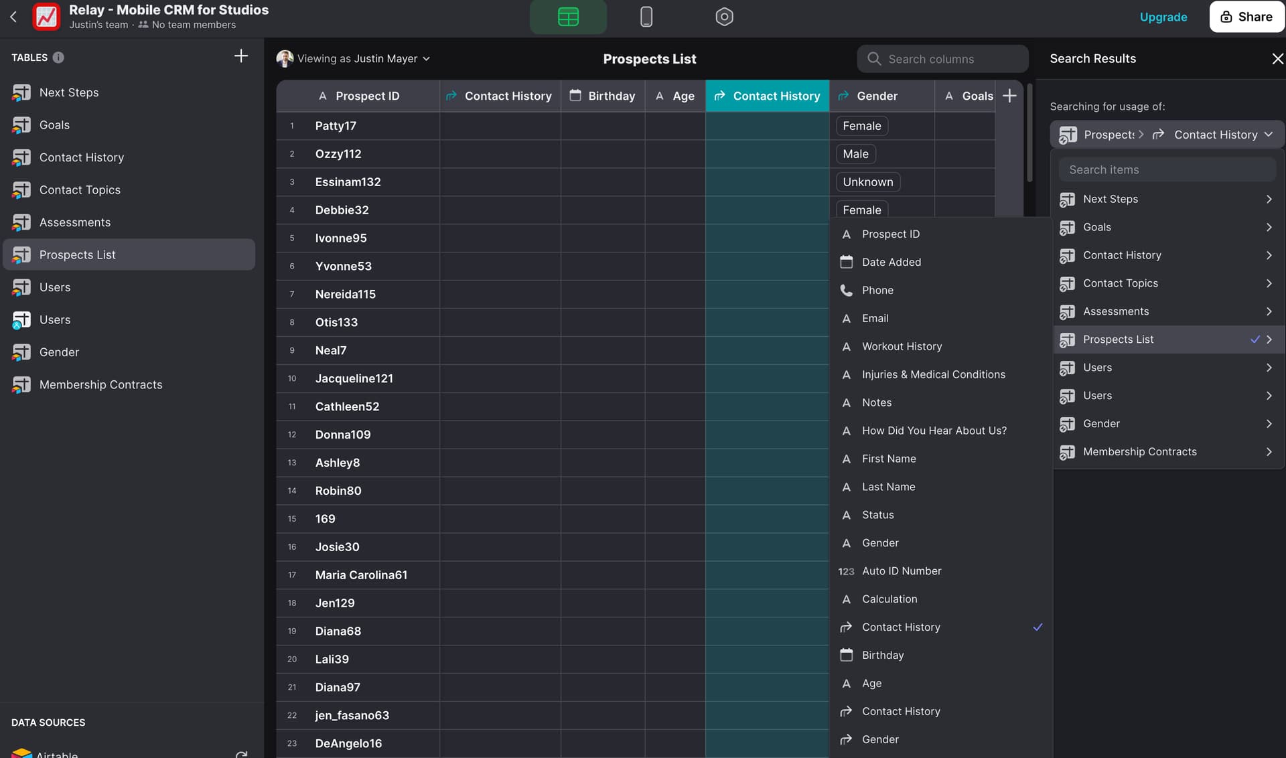1286x758 pixels.
Task: Switch to the data table view icon
Action: click(x=568, y=17)
